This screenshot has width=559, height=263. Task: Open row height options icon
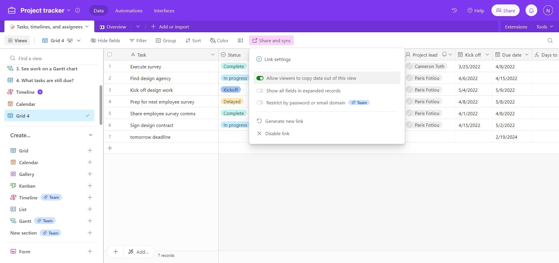pyautogui.click(x=240, y=40)
